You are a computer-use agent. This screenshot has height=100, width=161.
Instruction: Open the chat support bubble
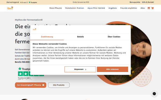coord(154,94)
